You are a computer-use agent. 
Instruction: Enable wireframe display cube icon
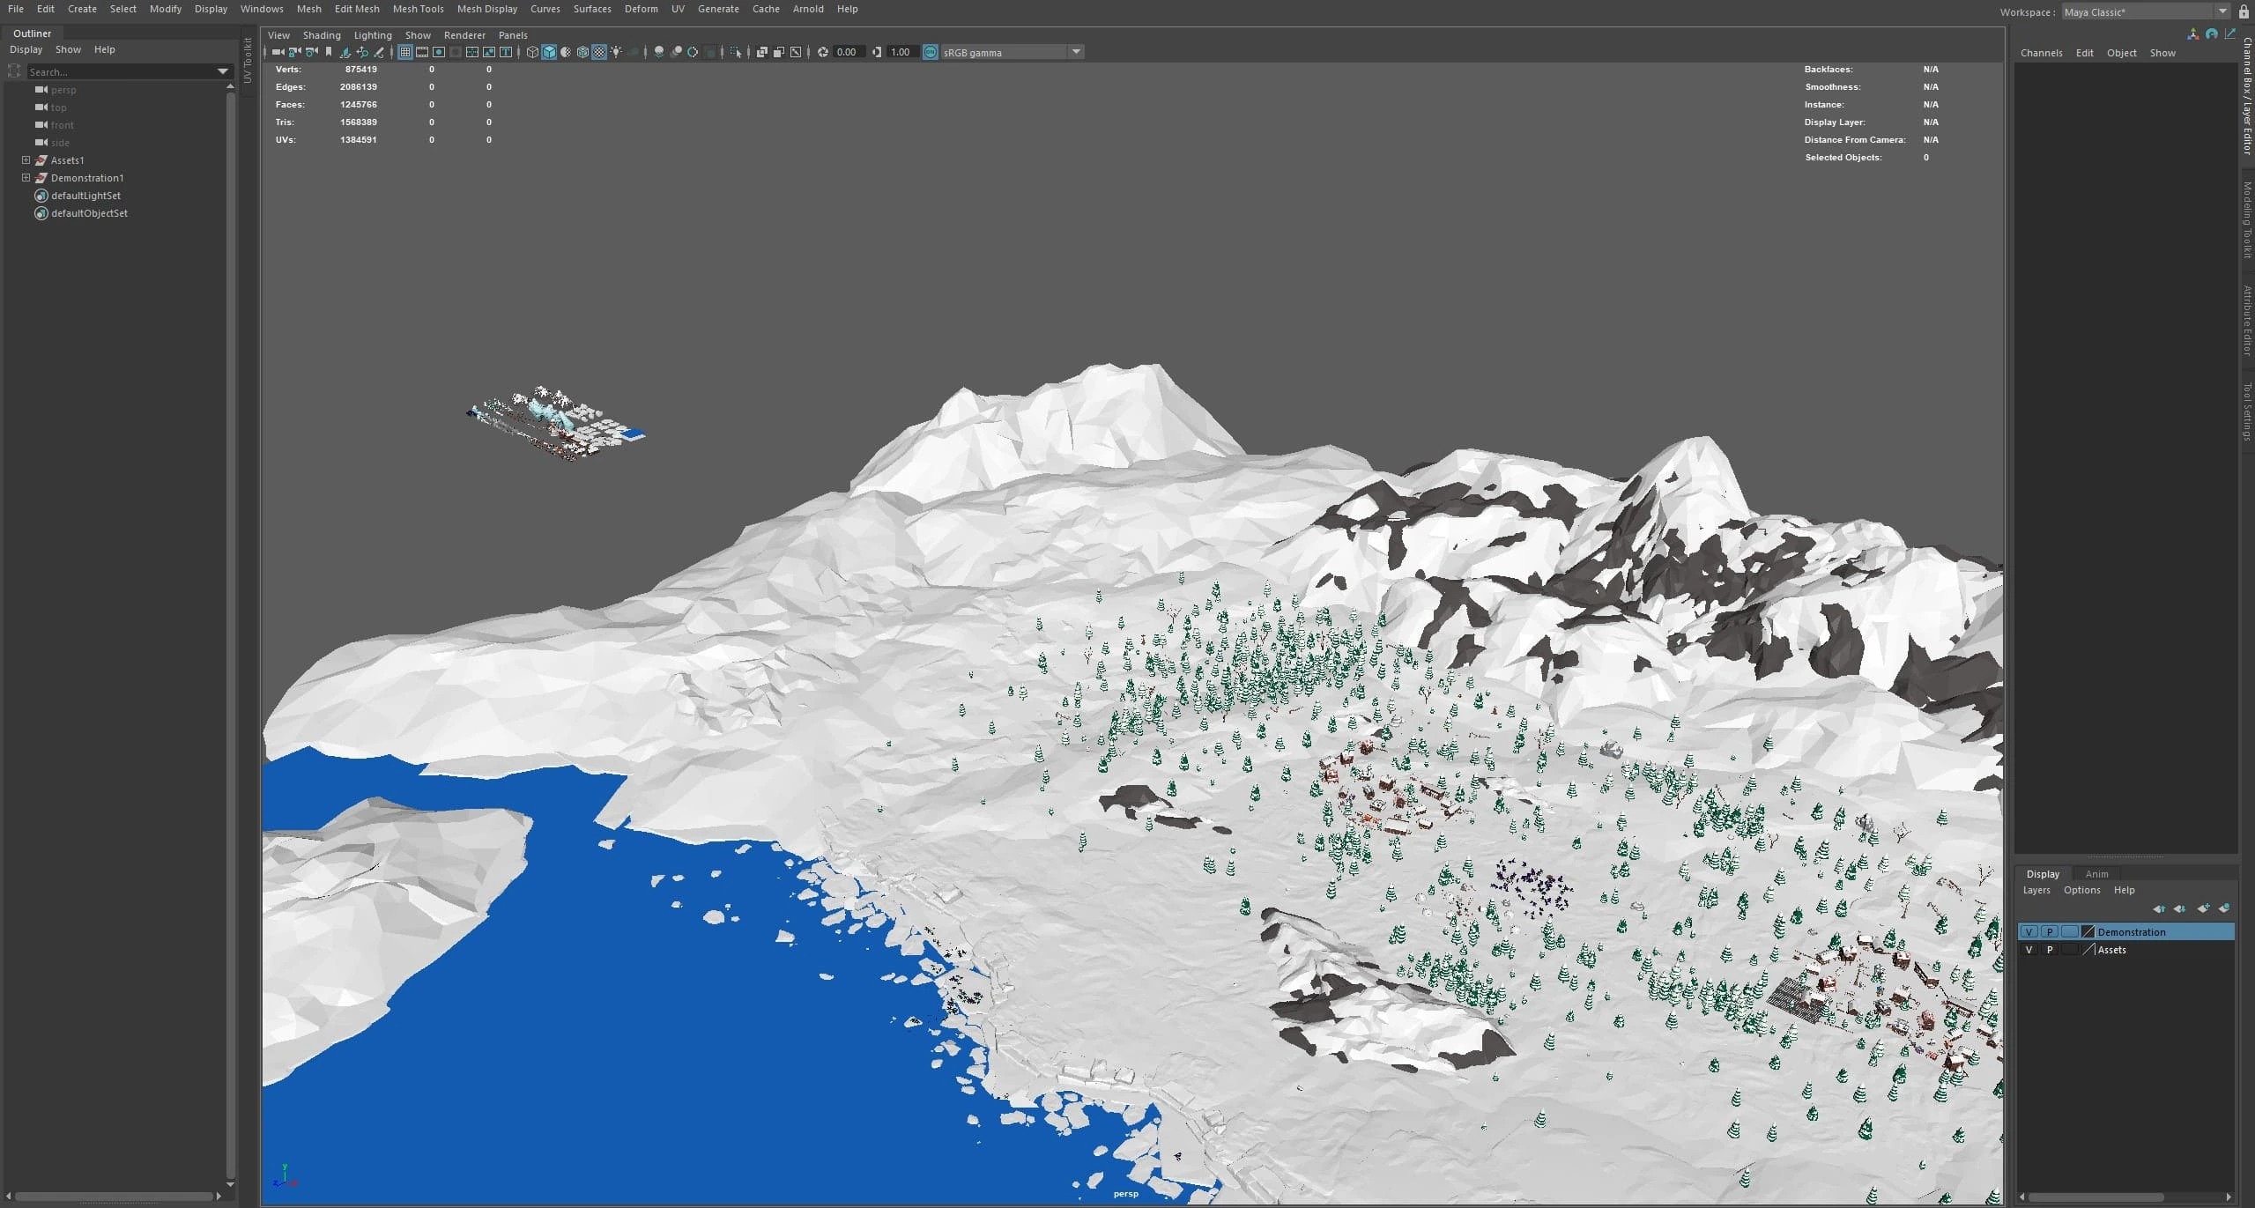tap(532, 52)
